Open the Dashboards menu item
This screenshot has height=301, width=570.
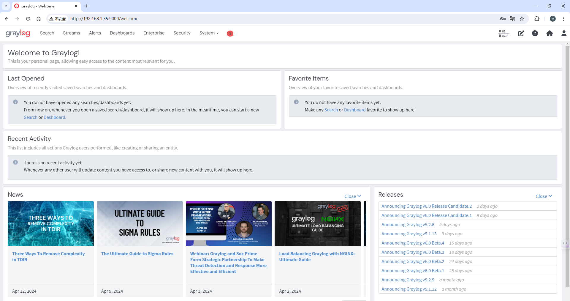(122, 33)
